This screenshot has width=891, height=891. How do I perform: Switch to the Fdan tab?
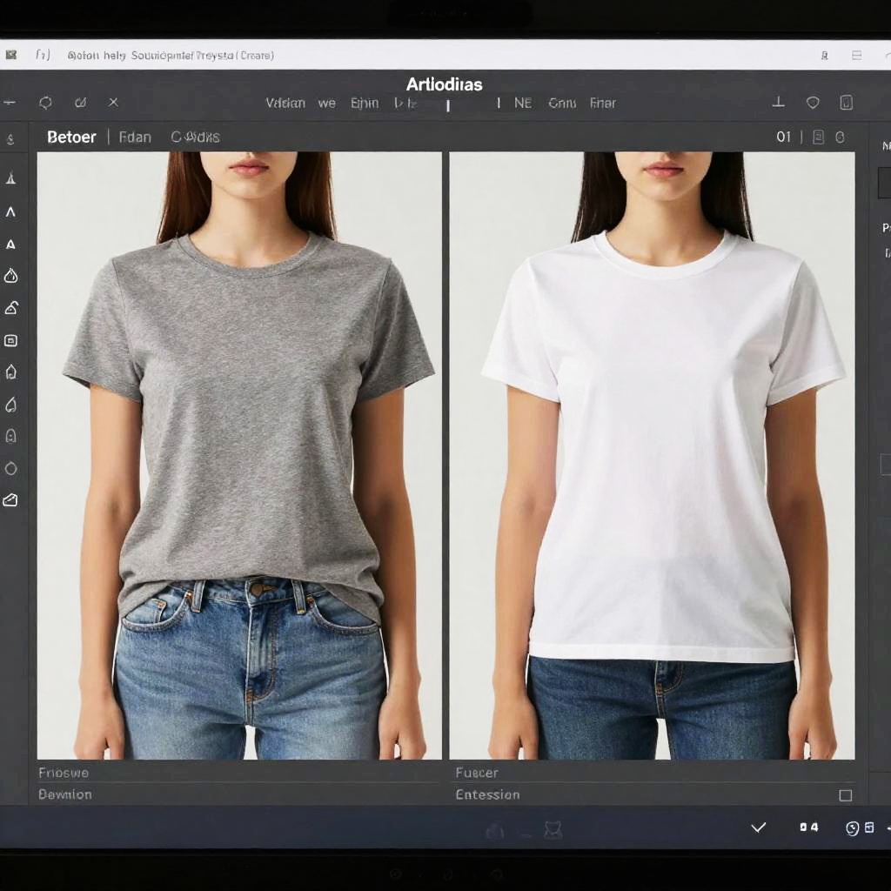tap(135, 137)
